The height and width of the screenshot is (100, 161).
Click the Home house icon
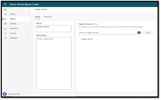pos(5,14)
